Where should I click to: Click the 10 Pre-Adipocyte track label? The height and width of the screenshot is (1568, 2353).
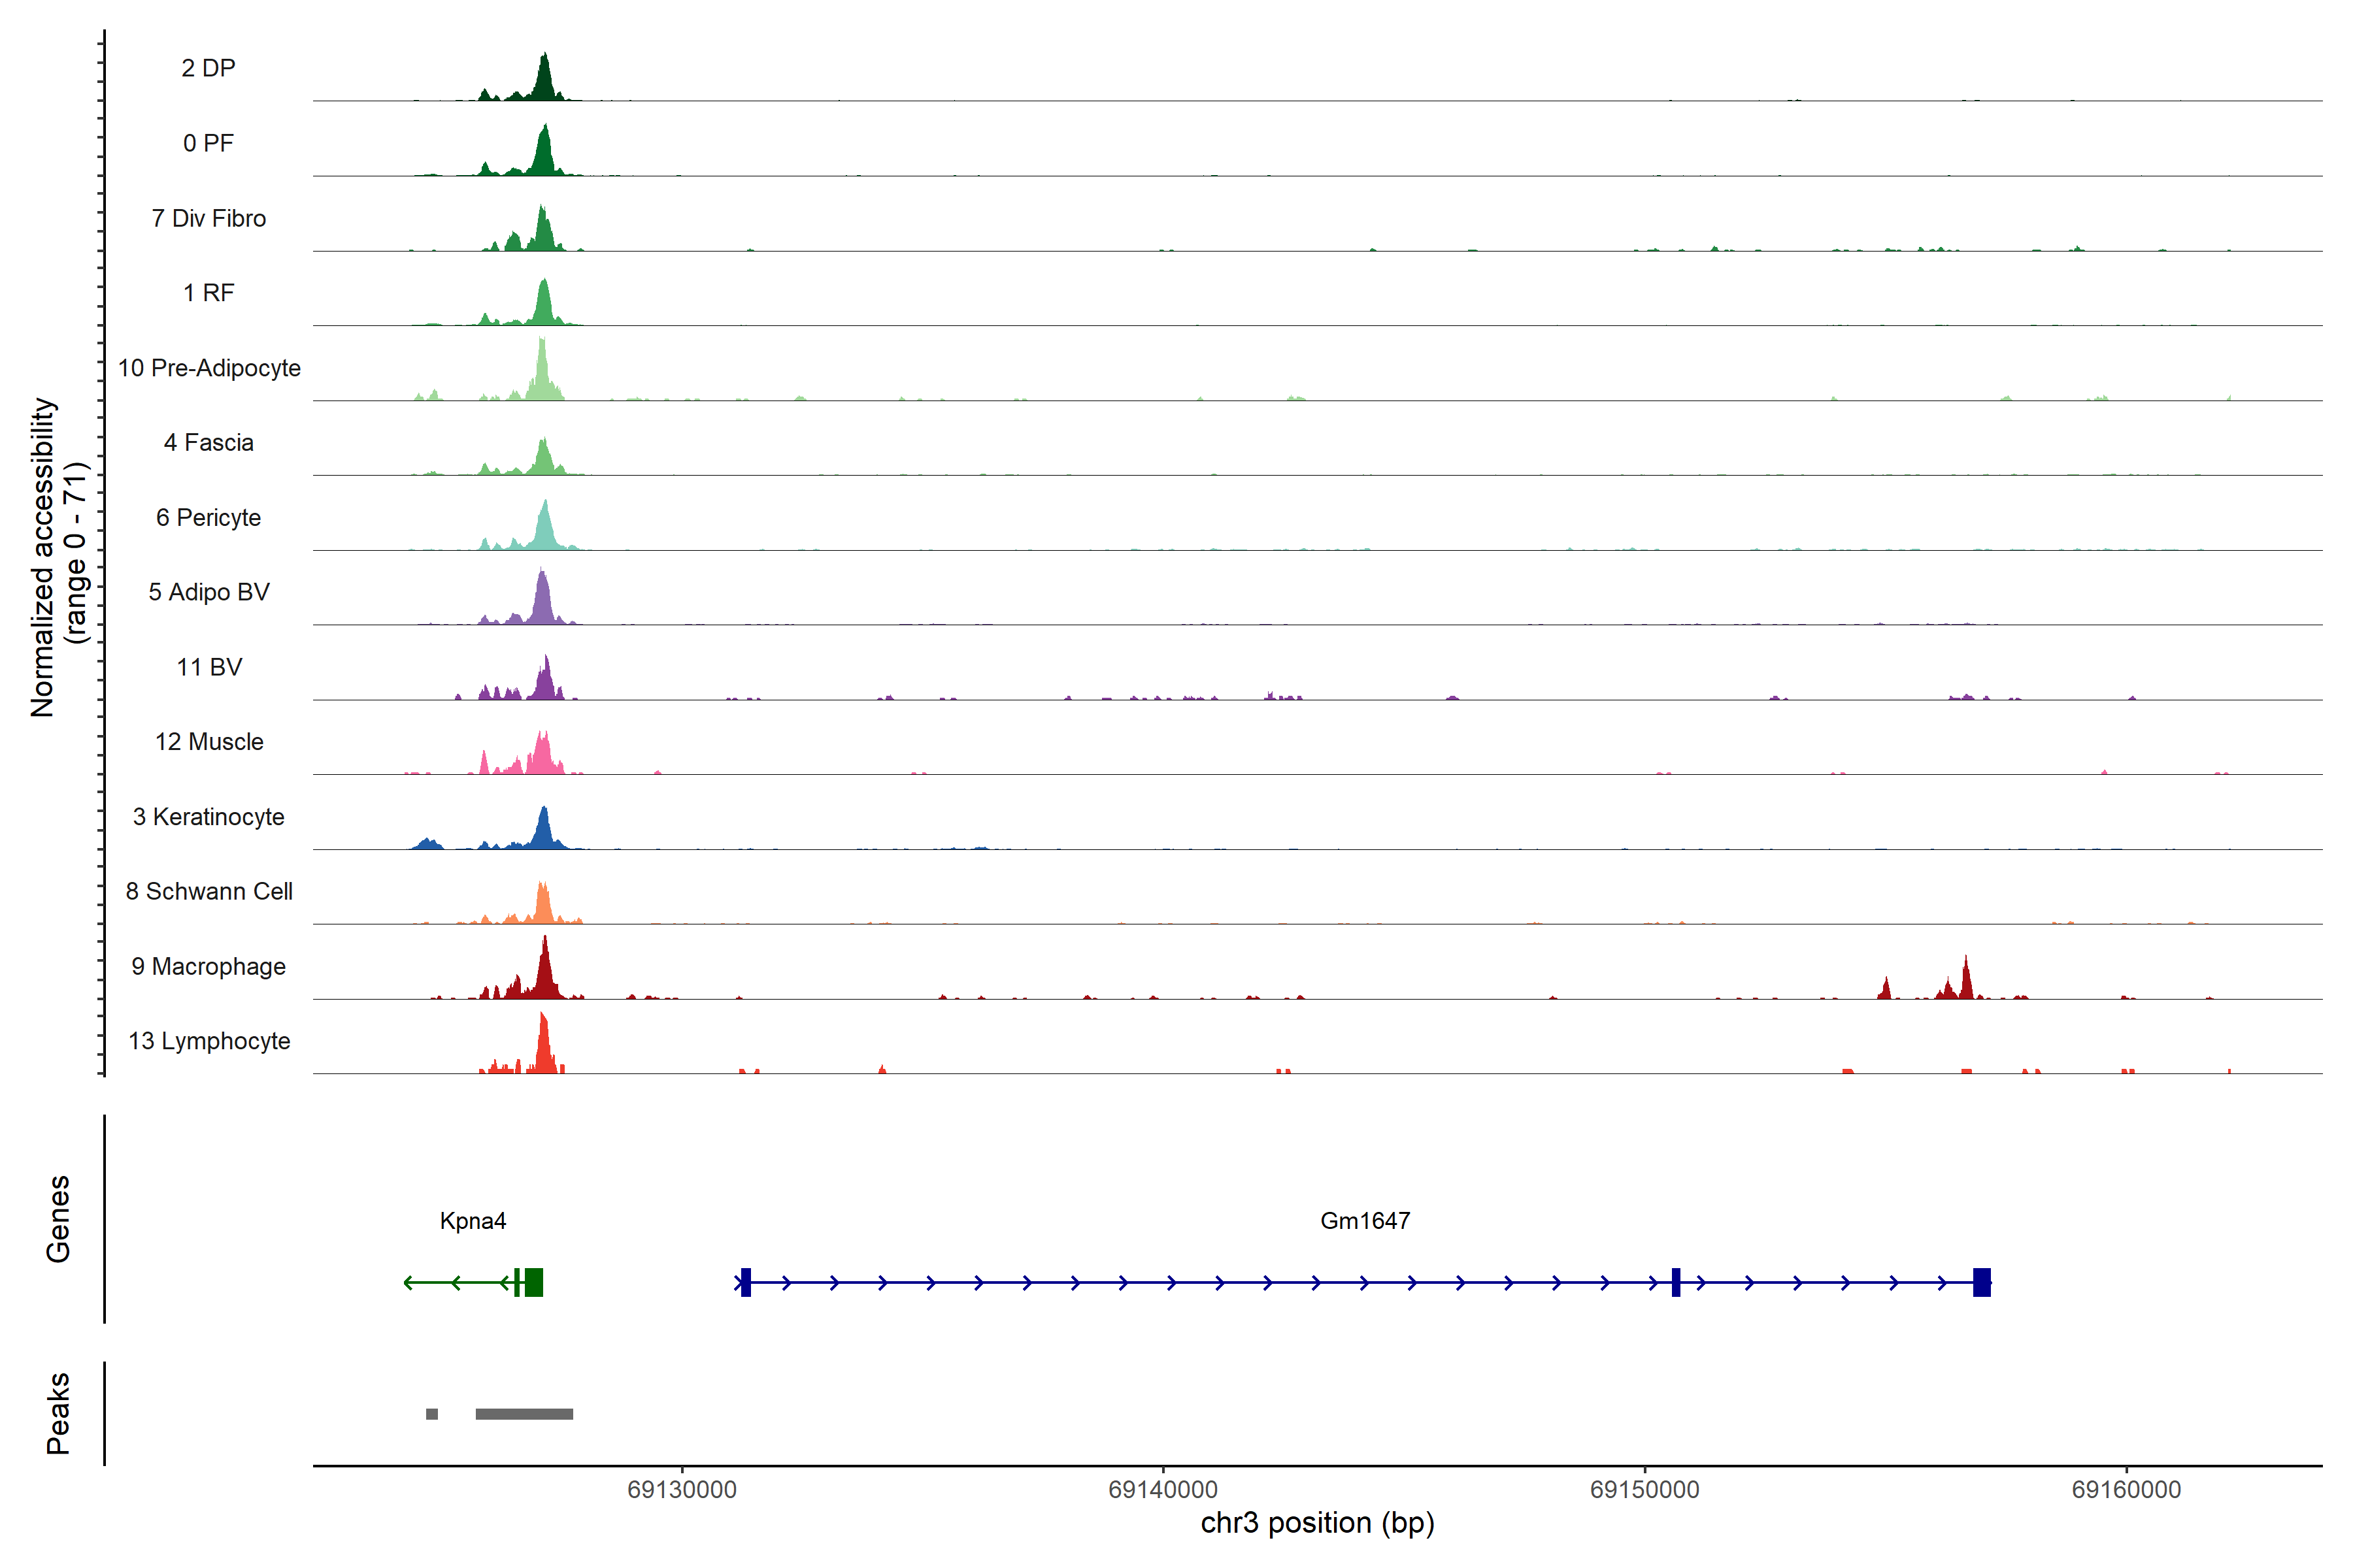[x=209, y=368]
